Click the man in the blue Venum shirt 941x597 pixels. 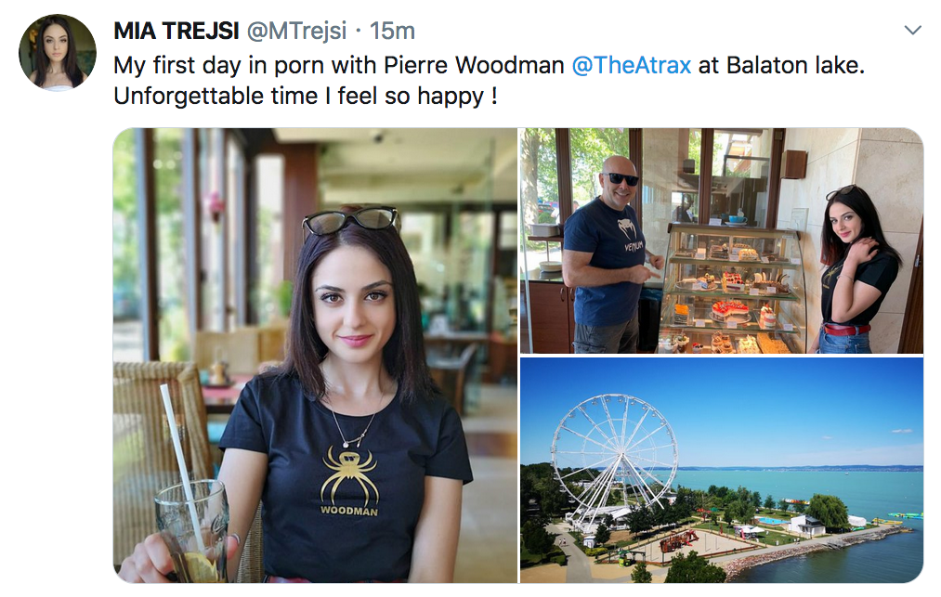click(x=607, y=255)
